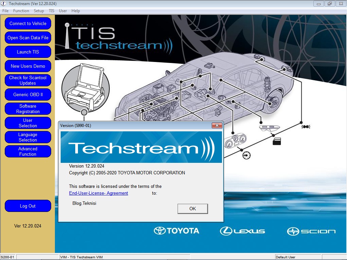Click the Blog.Teknisi licensee name
The image size is (347, 260).
pos(84,203)
